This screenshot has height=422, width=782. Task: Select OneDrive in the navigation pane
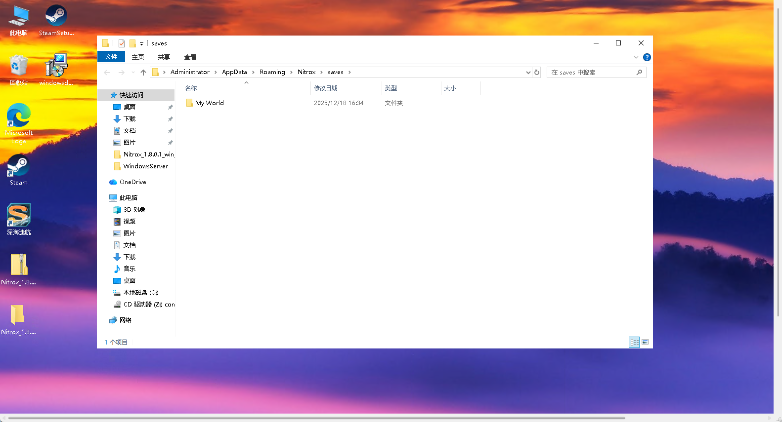(132, 182)
